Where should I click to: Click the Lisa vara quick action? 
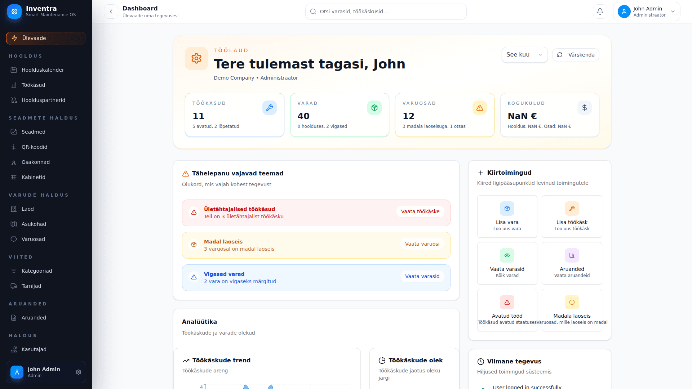pos(507,216)
